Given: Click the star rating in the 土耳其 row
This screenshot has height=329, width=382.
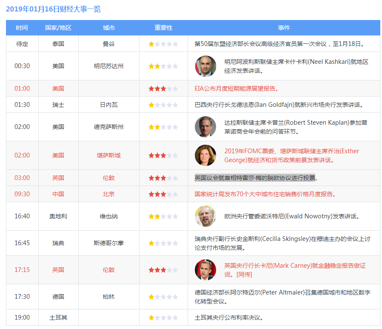Looking at the screenshot, I should pos(163,318).
